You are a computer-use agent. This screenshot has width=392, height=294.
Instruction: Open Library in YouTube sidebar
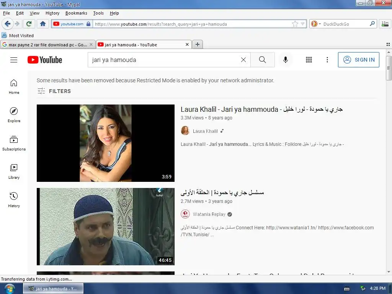[14, 171]
